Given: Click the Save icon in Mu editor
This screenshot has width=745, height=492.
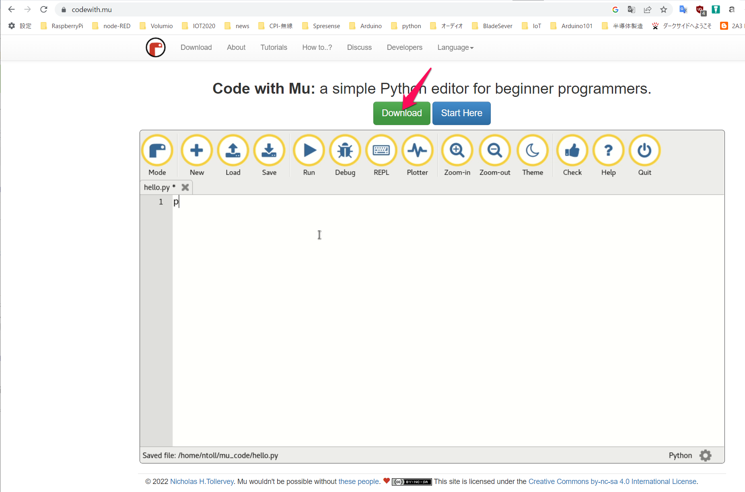Looking at the screenshot, I should tap(269, 151).
